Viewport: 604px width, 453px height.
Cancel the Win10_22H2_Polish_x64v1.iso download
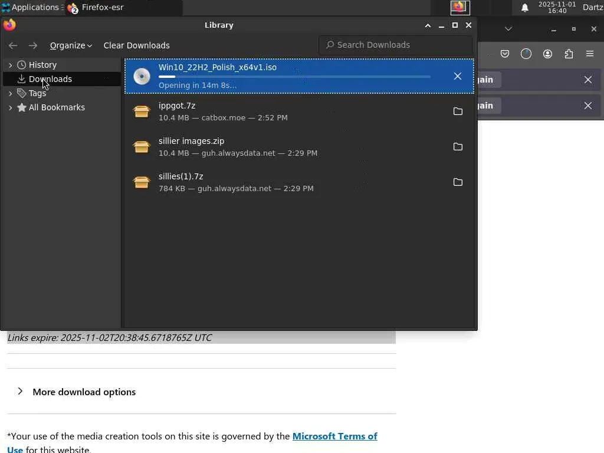(457, 76)
